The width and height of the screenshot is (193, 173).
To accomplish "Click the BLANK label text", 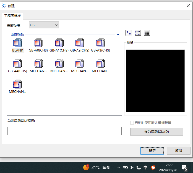I will click(18, 50).
